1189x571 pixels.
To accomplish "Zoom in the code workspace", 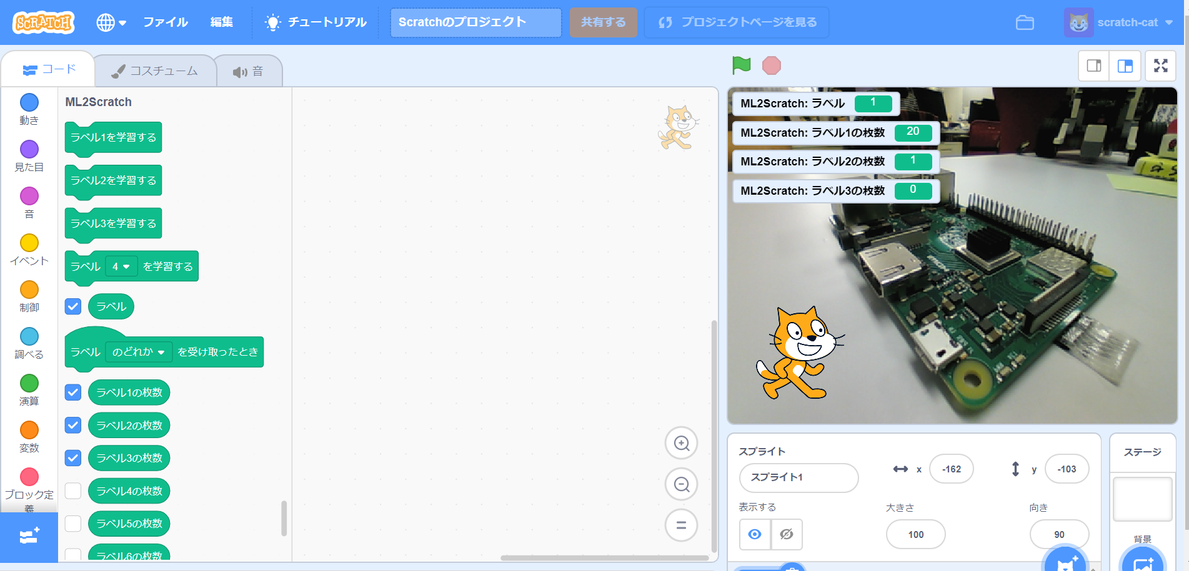I will point(681,443).
